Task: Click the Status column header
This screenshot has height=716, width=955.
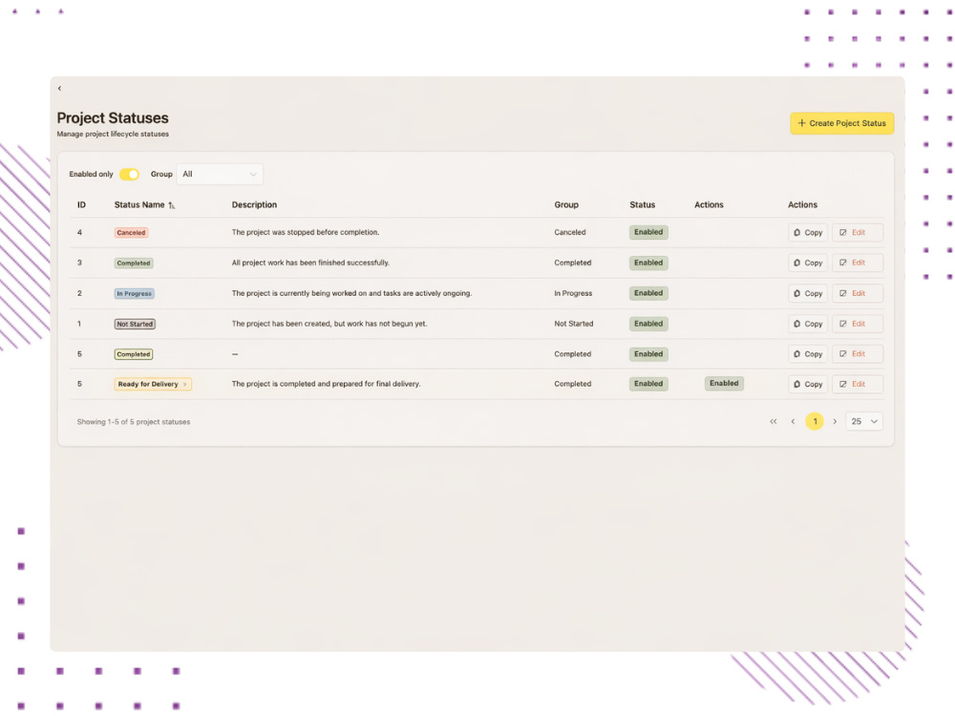Action: tap(643, 204)
